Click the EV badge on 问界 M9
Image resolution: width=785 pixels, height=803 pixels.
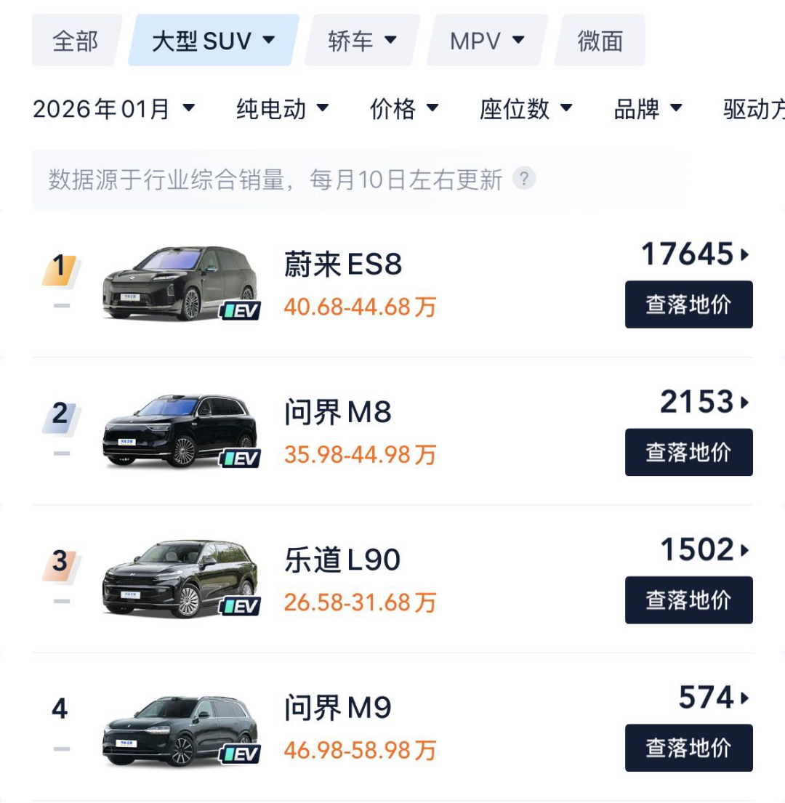coord(241,754)
